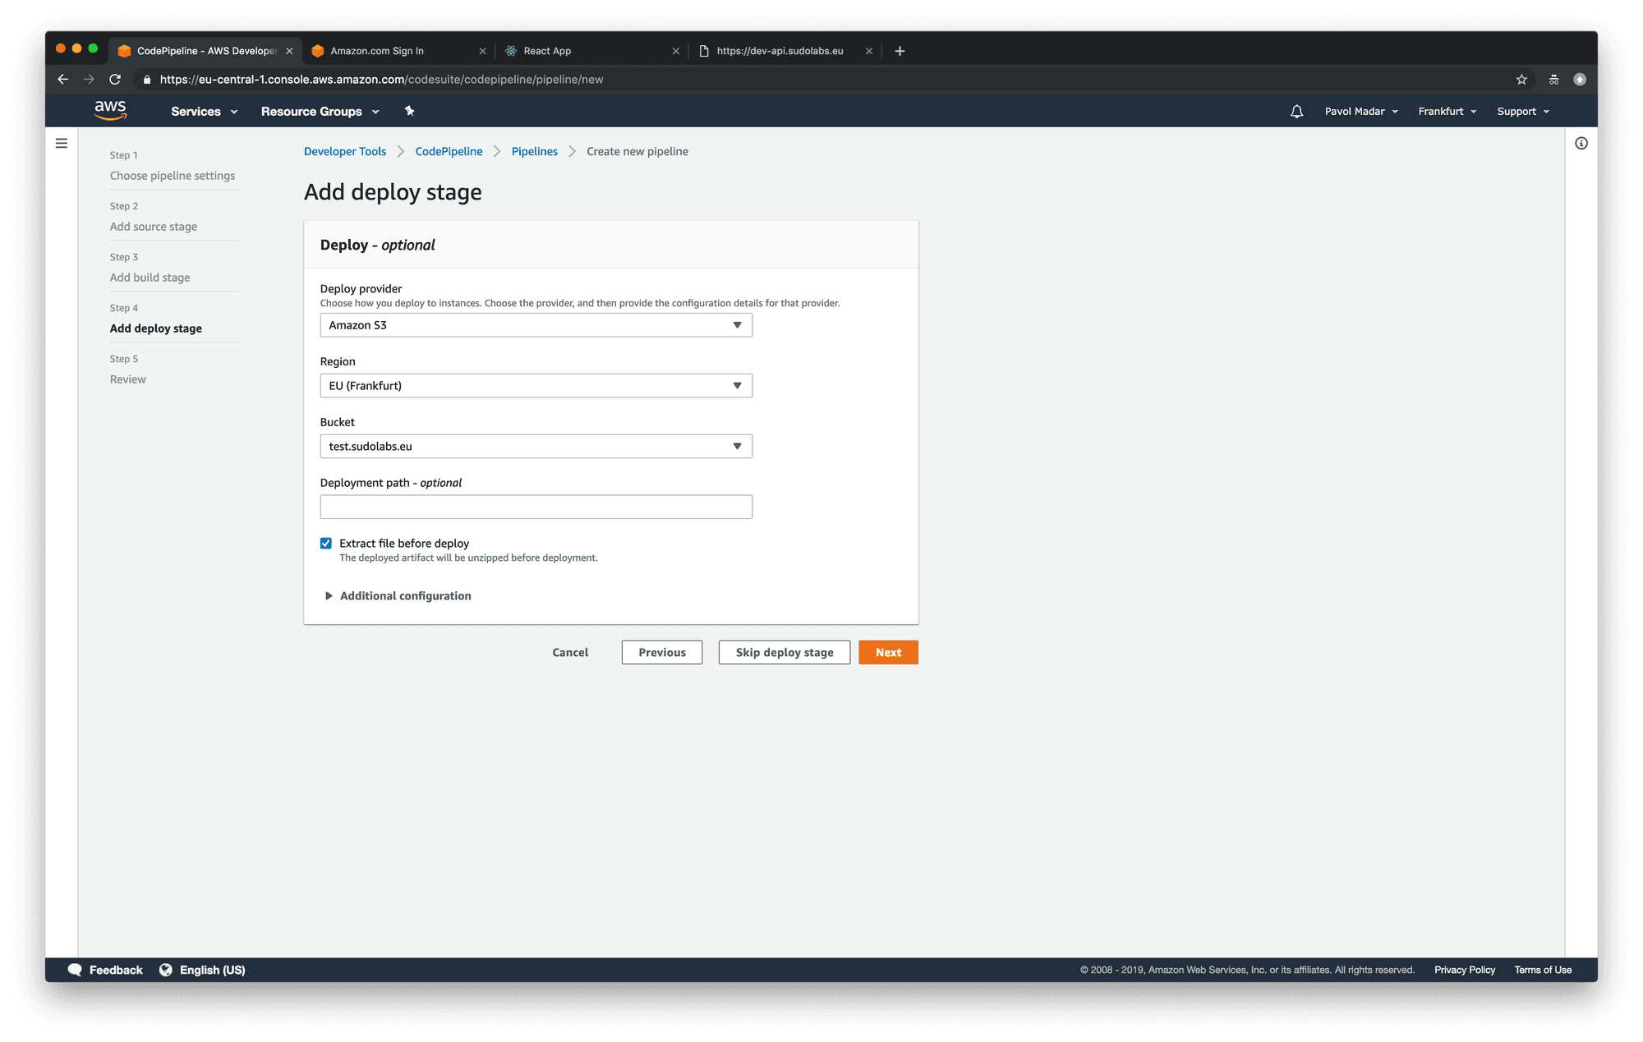Open the Deploy provider dropdown

536,325
